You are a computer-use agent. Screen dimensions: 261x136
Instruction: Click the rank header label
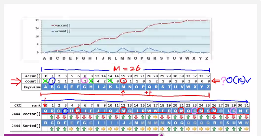[x=36, y=105]
